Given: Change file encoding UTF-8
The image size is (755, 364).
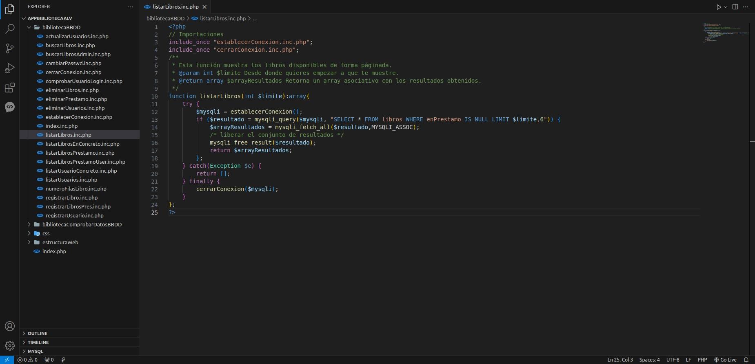Looking at the screenshot, I should (673, 360).
